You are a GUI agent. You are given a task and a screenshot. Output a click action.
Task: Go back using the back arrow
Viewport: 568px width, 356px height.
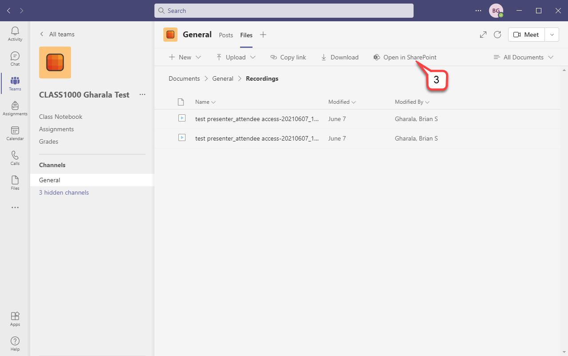[x=9, y=11]
